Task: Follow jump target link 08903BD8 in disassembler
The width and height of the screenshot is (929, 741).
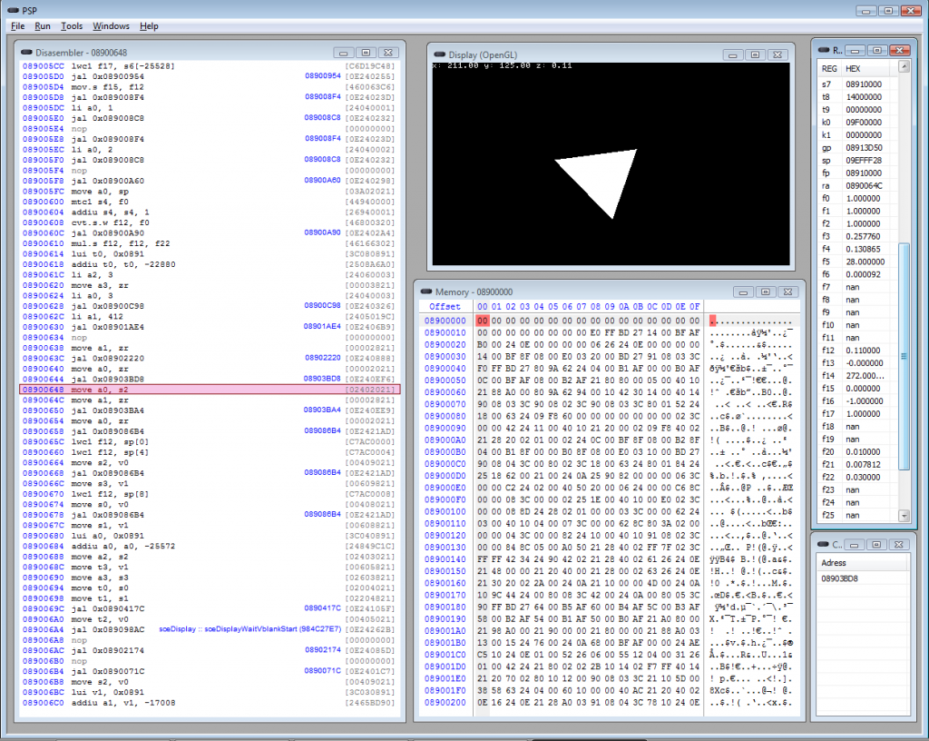Action: (322, 379)
